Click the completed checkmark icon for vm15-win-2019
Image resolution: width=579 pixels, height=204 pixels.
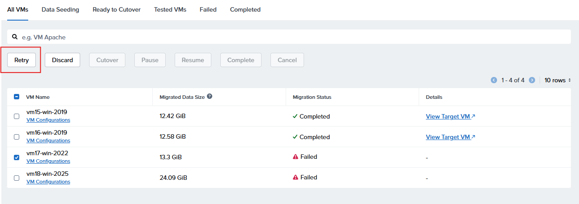[x=295, y=116]
